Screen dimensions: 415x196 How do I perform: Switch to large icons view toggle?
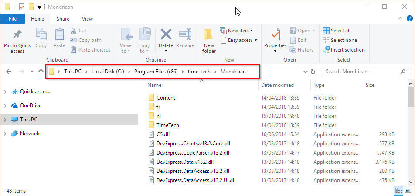[408, 190]
